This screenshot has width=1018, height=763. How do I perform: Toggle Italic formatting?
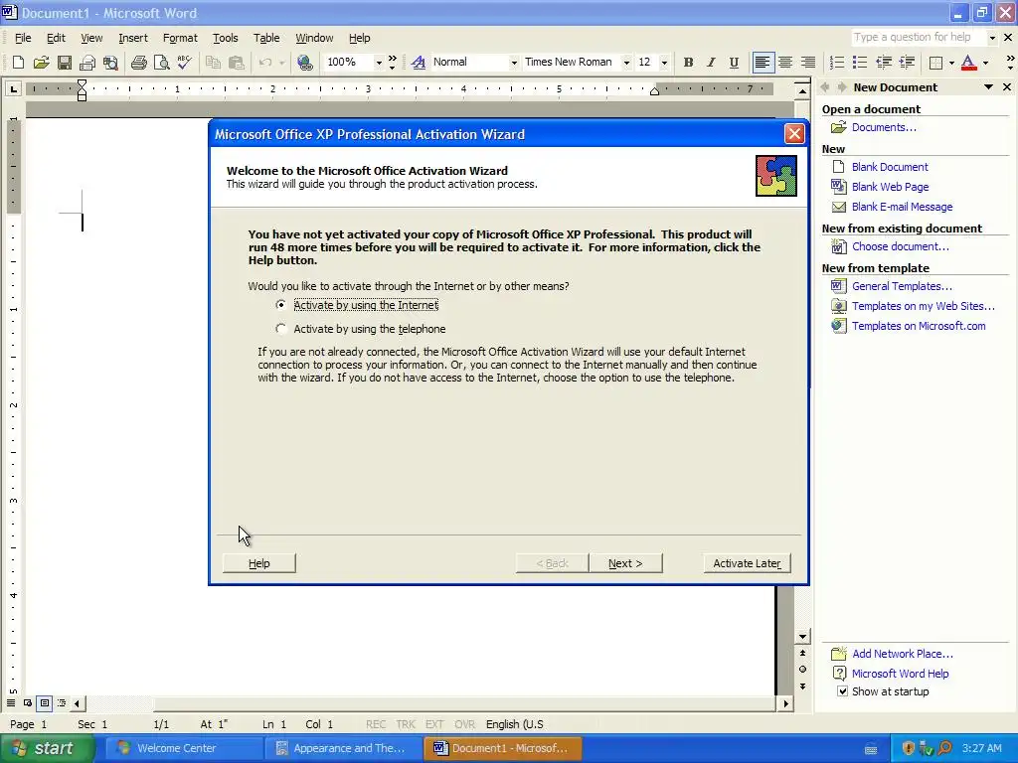(711, 63)
